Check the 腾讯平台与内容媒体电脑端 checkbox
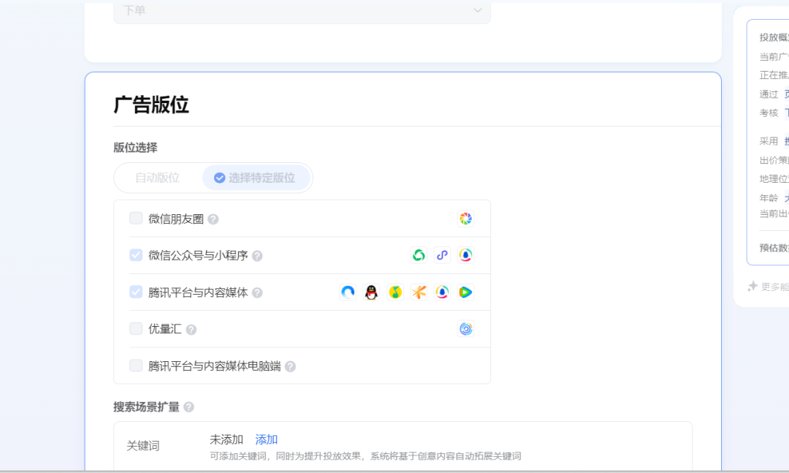789x473 pixels. pyautogui.click(x=136, y=366)
